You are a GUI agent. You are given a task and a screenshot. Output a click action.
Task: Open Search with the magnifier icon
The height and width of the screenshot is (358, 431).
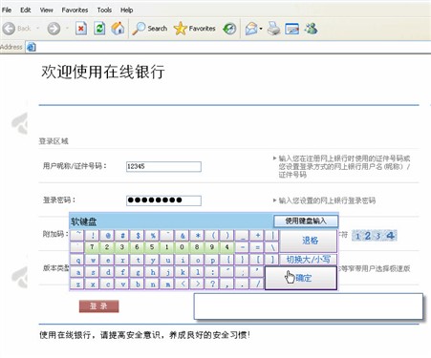(150, 29)
